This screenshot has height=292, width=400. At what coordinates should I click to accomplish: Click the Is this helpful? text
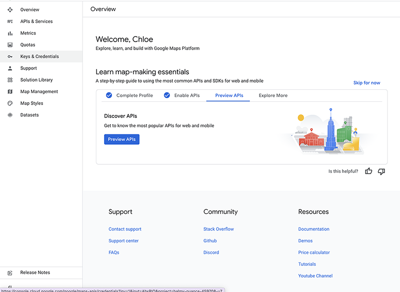343,171
